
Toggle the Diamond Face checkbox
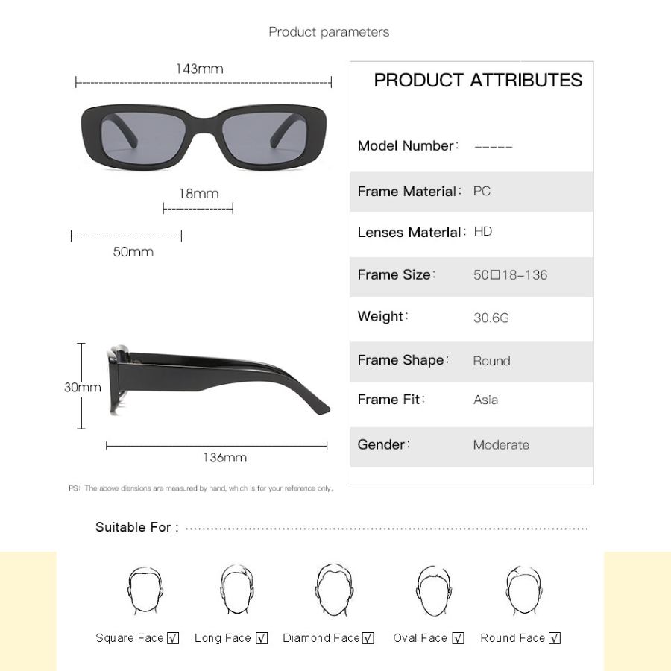point(368,638)
